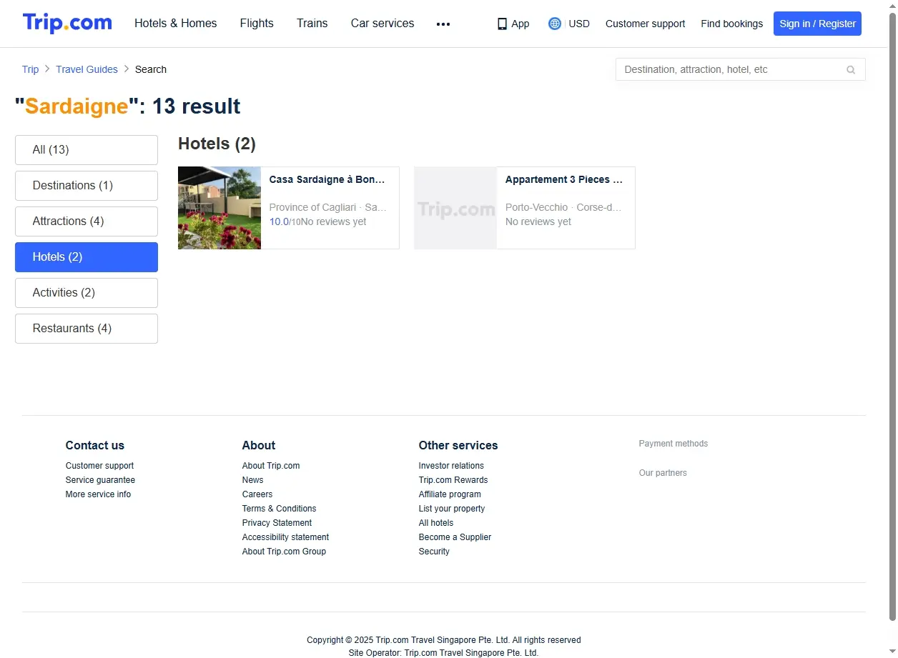
Task: Open Affiliate program link
Action: 450,494
